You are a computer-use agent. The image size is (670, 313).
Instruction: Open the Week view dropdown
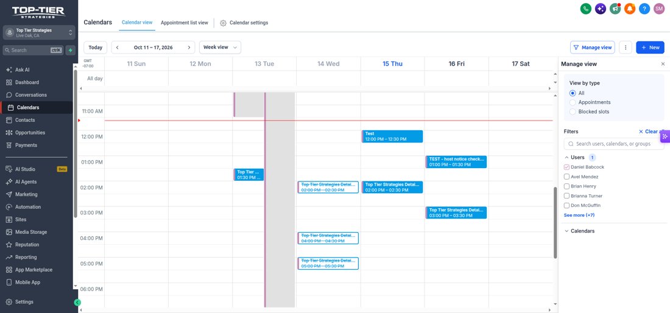[x=220, y=47]
